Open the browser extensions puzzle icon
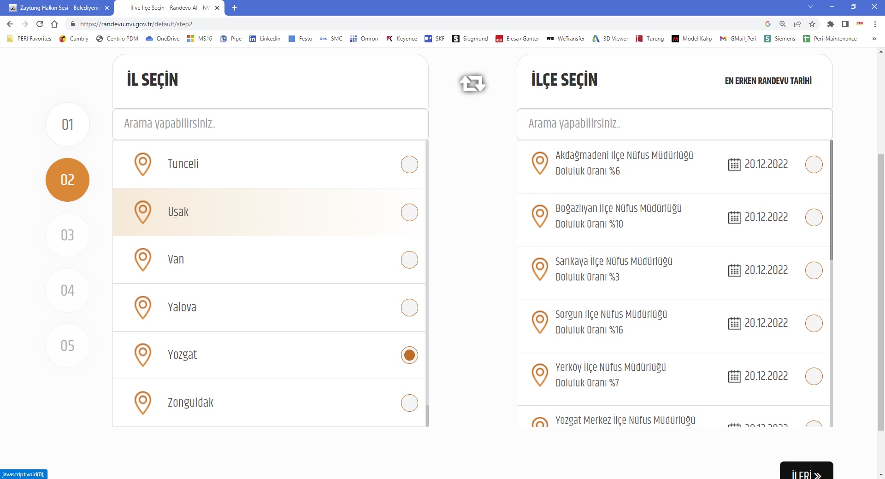The height and width of the screenshot is (479, 885). 831,24
